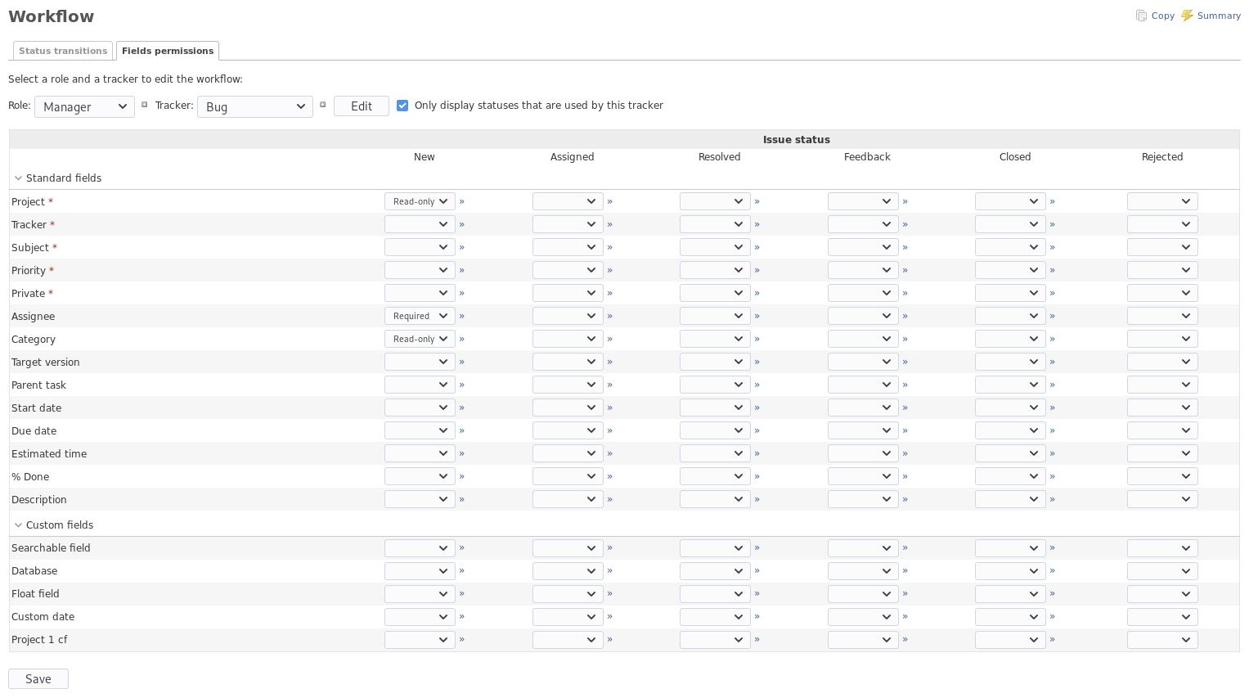This screenshot has height=698, width=1249.
Task: Open Description dropdown under Closed status
Action: point(1010,499)
